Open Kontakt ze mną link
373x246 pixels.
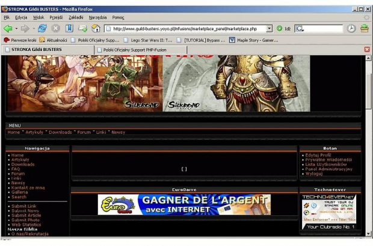[x=28, y=188]
